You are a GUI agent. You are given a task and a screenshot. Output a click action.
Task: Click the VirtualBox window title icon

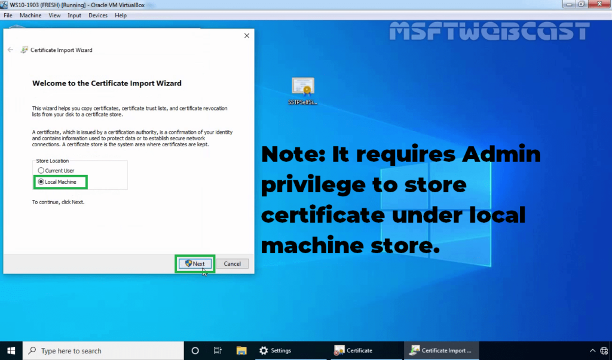4,5
